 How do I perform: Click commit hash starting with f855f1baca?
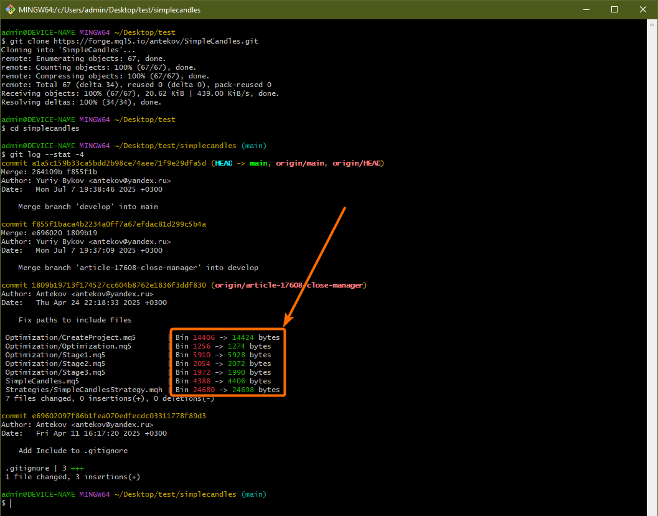(x=119, y=224)
